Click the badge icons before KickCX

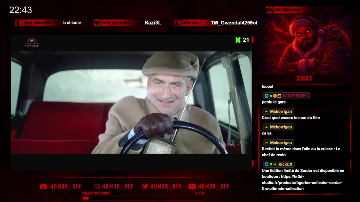(271, 164)
